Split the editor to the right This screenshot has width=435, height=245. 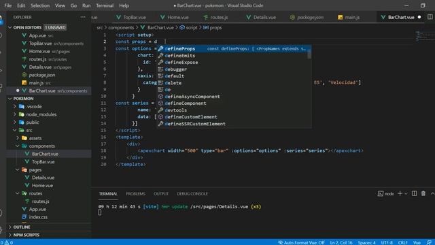tap(430, 17)
